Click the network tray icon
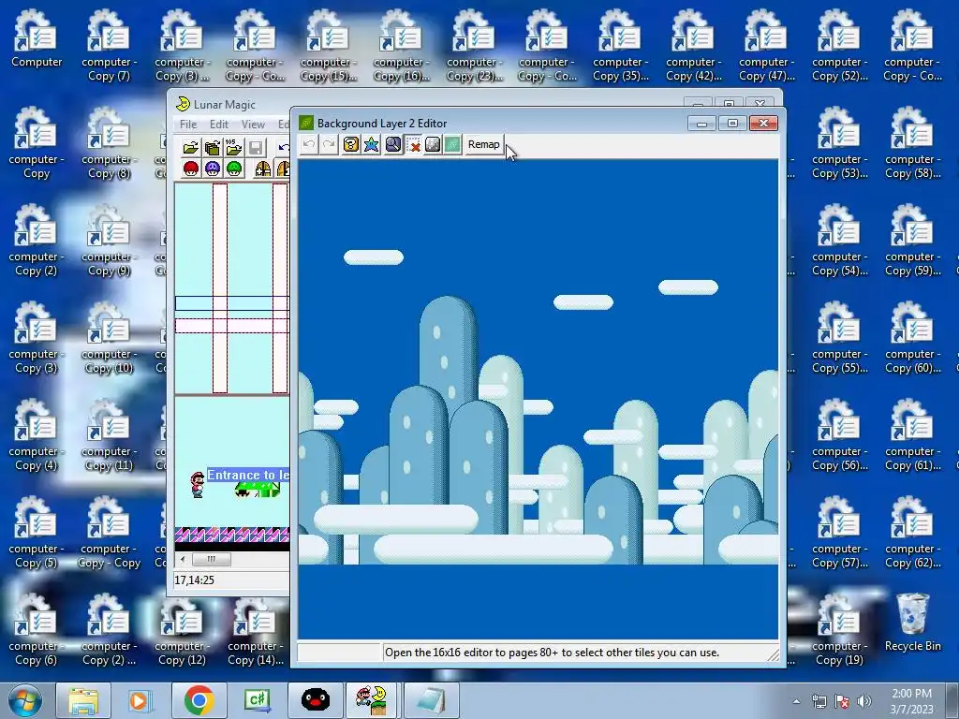 819,701
